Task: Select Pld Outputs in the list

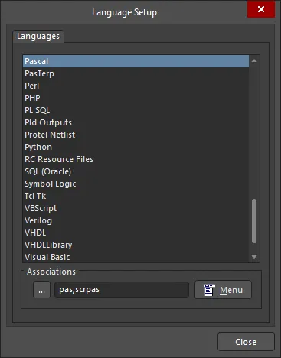Action: (136, 122)
